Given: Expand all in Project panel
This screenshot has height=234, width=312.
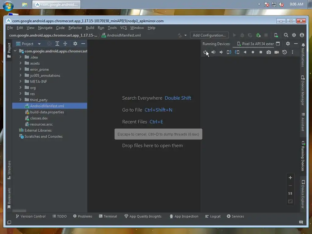Looking at the screenshot, I should click(57, 44).
